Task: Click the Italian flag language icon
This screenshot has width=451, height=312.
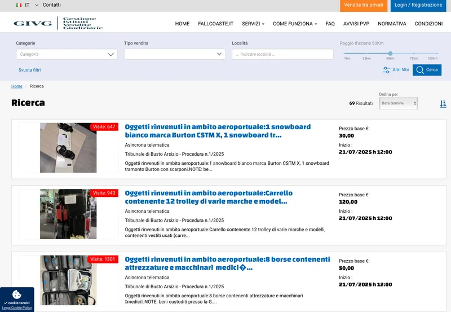Action: coord(19,5)
